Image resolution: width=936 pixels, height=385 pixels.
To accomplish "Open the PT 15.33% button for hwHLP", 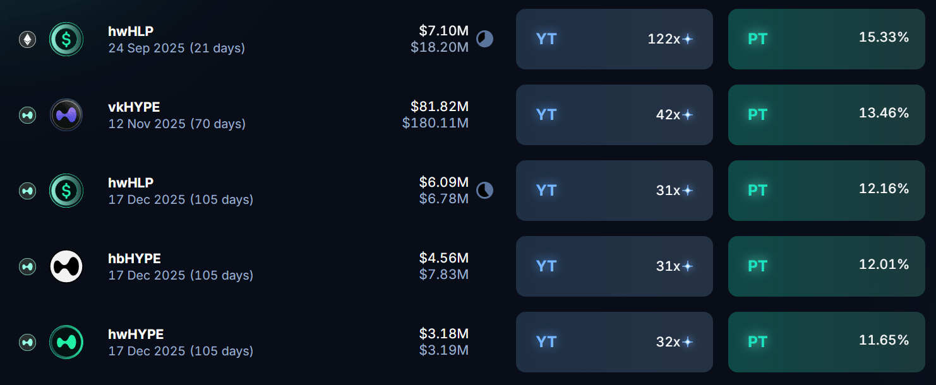I will tap(826, 39).
